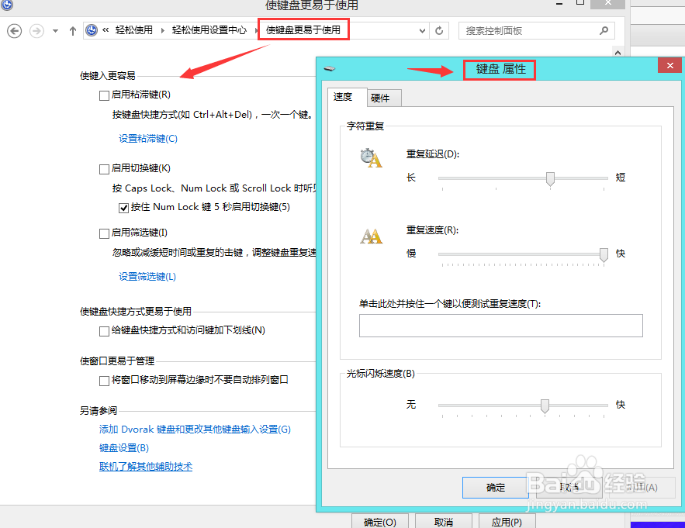Viewport: 685px width, 528px height.
Task: Click the repeat delay stopwatch icon
Action: click(x=371, y=158)
